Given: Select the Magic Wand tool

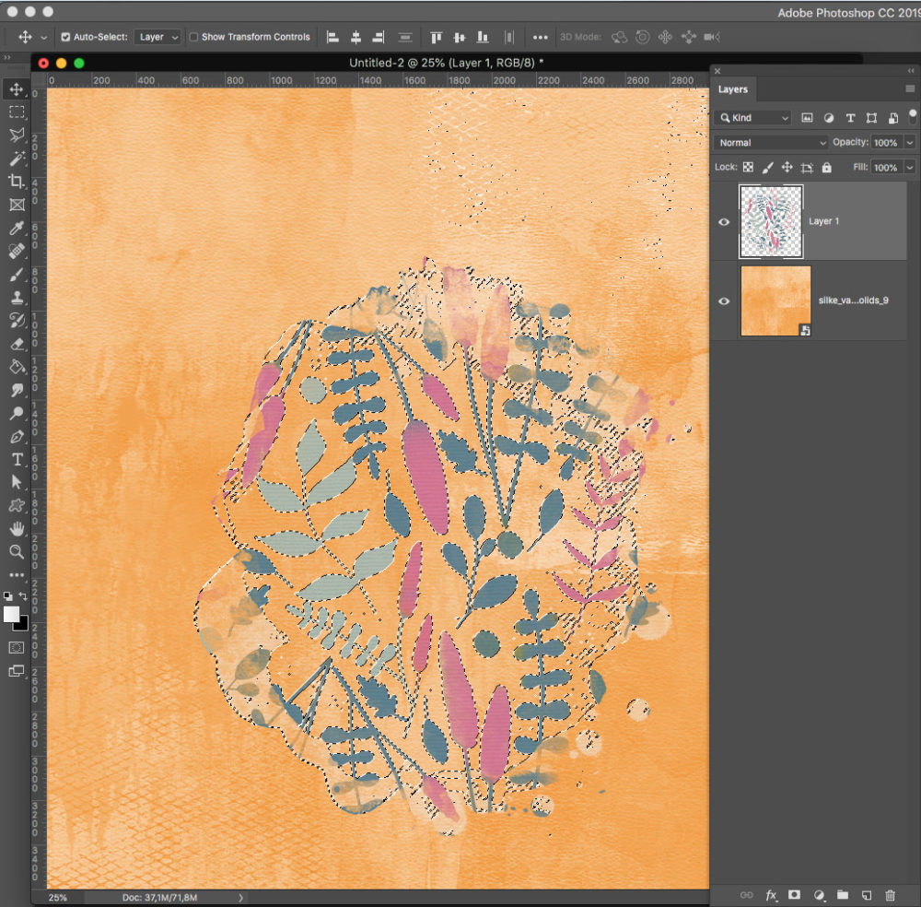Looking at the screenshot, I should coord(17,159).
